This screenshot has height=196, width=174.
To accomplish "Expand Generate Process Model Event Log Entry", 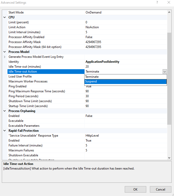I will 5,57.
